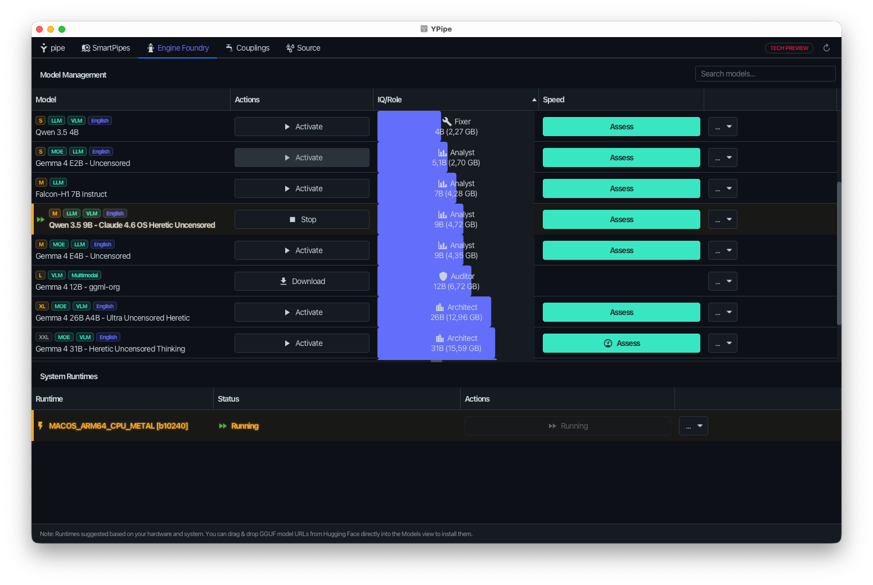The image size is (873, 585).
Task: Open the more options dropdown for Gemma 4 E2B
Action: pos(723,157)
